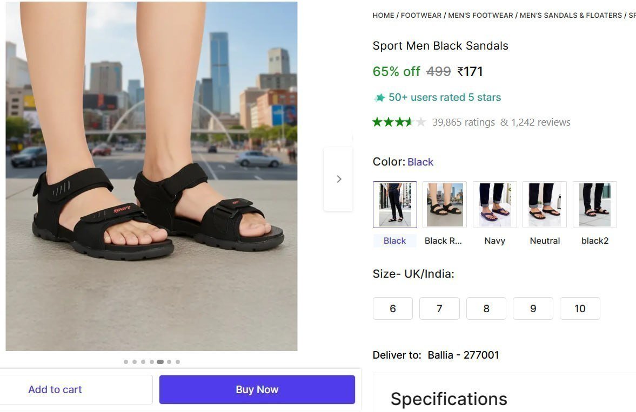The height and width of the screenshot is (412, 636).
Task: Click the Buy Now button
Action: [257, 389]
